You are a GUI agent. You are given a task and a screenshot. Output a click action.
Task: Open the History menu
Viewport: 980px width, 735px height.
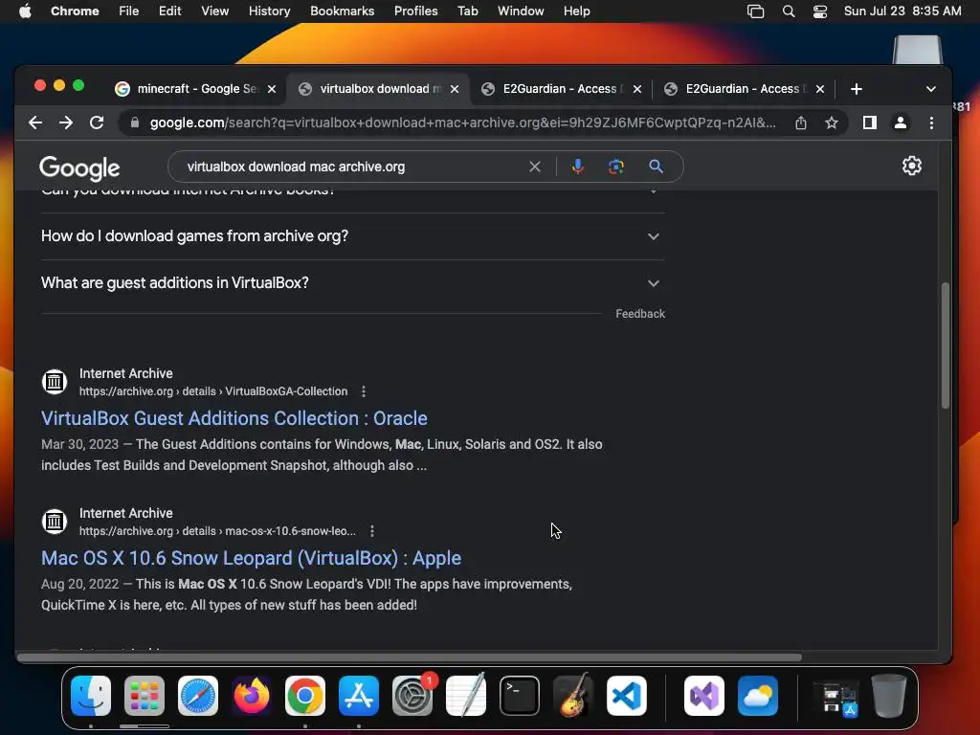tap(269, 11)
